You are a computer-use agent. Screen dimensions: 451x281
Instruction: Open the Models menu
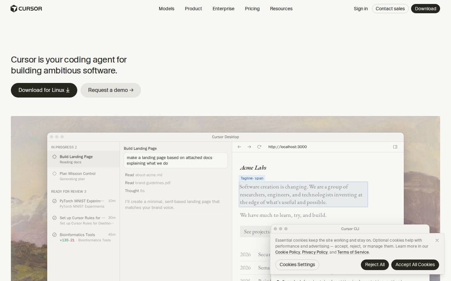(x=166, y=9)
